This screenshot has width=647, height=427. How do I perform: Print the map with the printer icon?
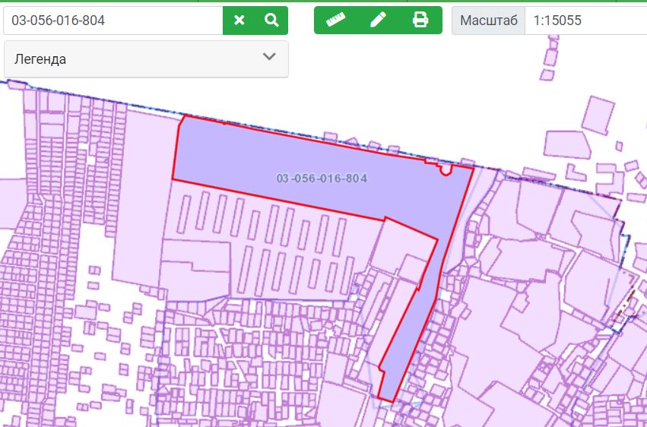click(420, 21)
